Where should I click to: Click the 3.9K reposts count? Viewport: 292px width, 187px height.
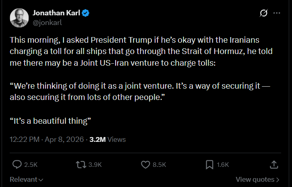[x=95, y=164]
